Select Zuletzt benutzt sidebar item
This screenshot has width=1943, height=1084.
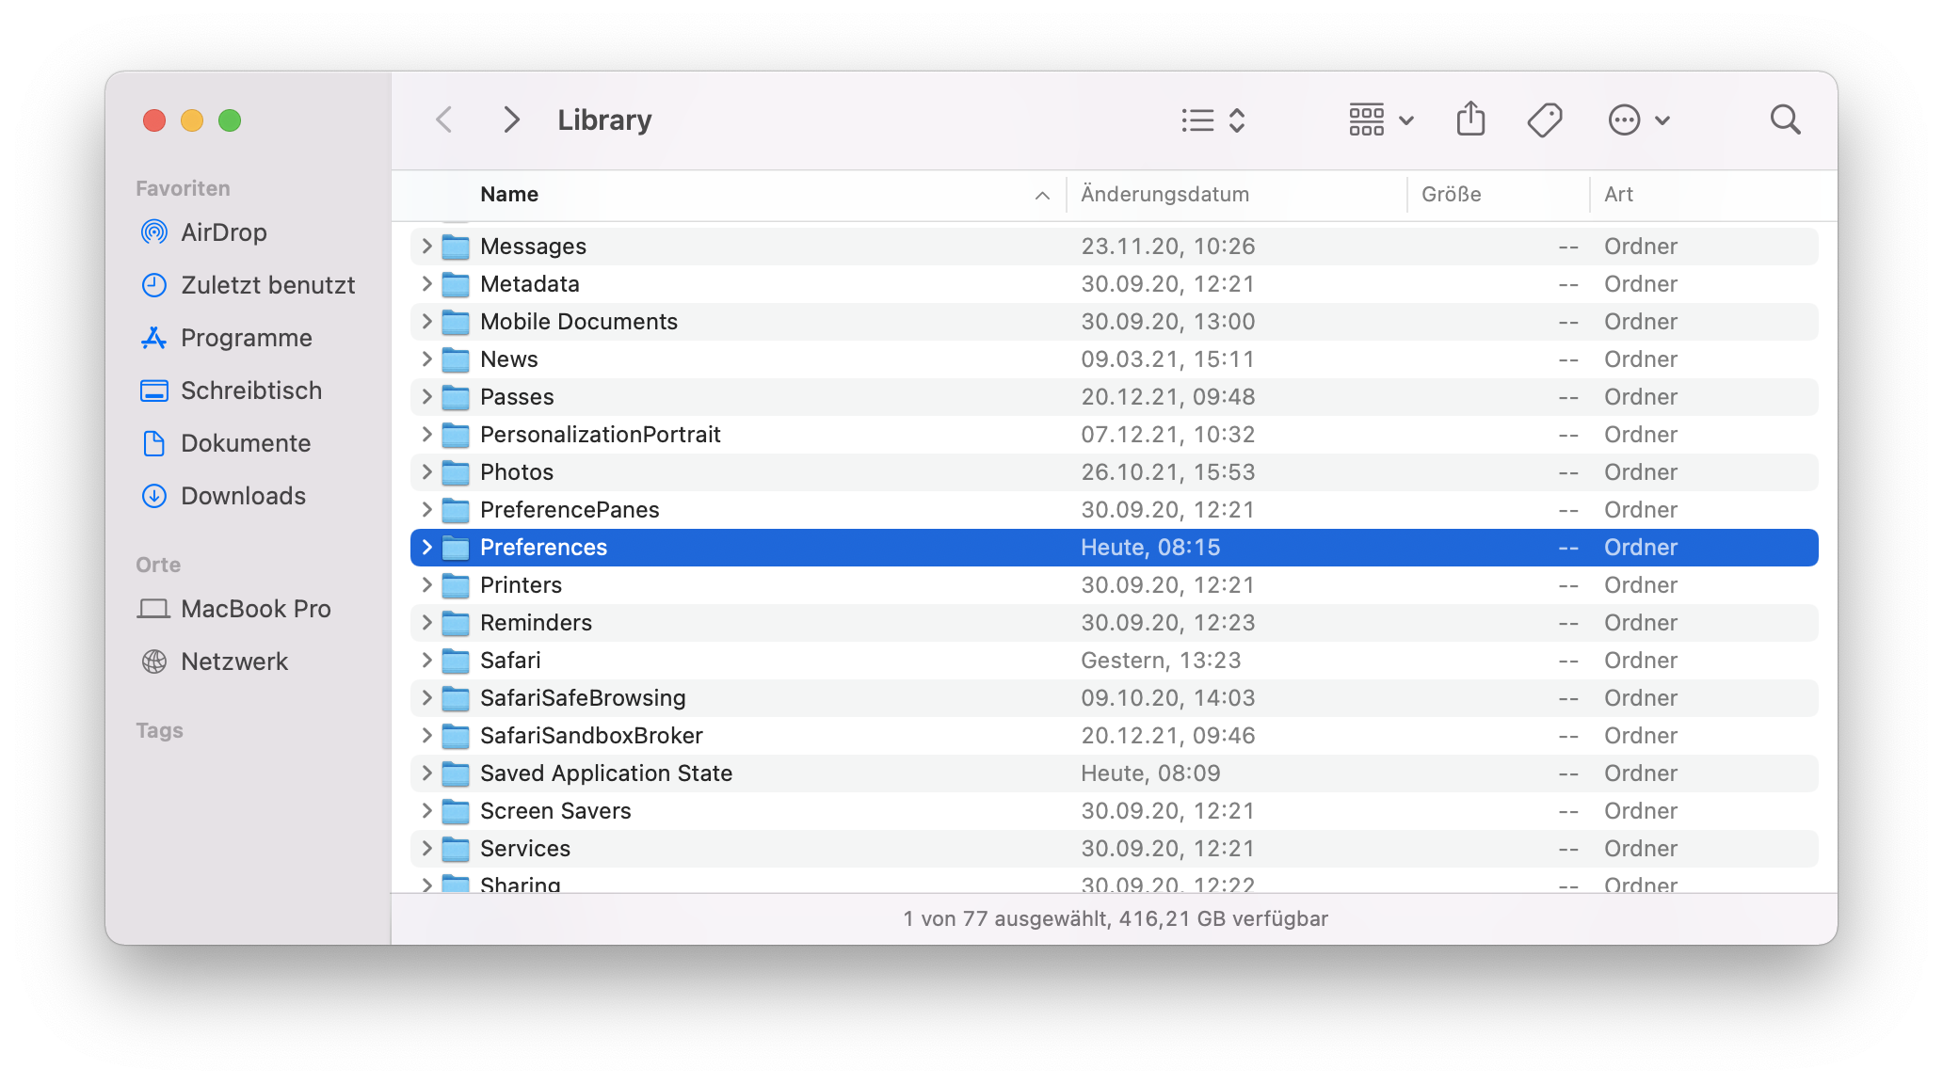[x=267, y=285]
